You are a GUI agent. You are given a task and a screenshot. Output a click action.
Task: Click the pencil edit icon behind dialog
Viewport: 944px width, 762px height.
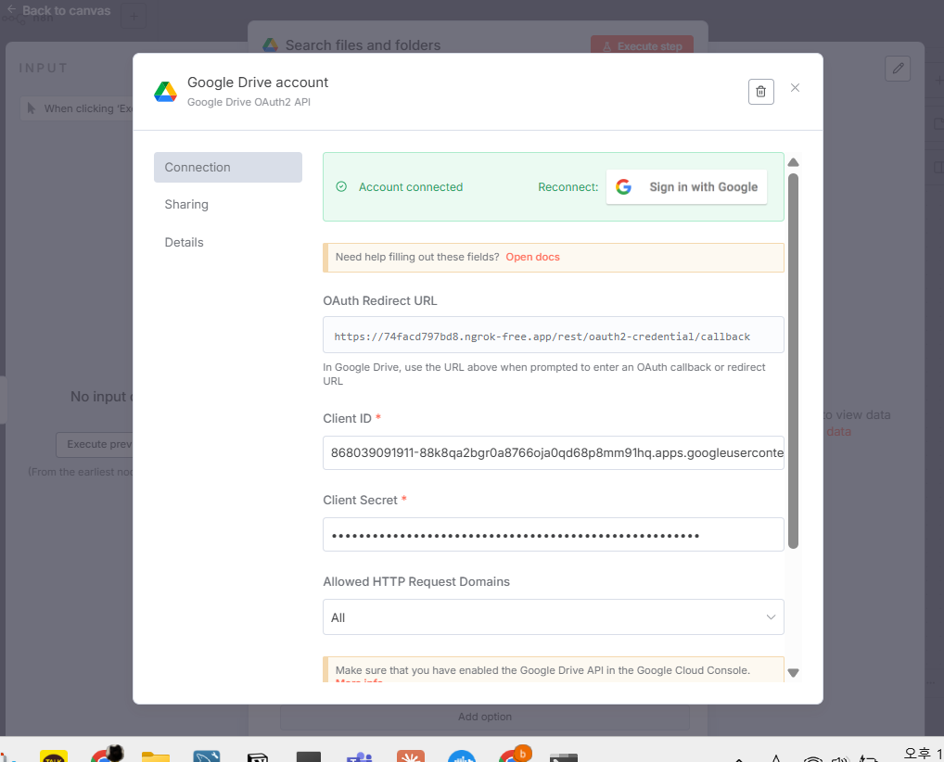tap(897, 69)
